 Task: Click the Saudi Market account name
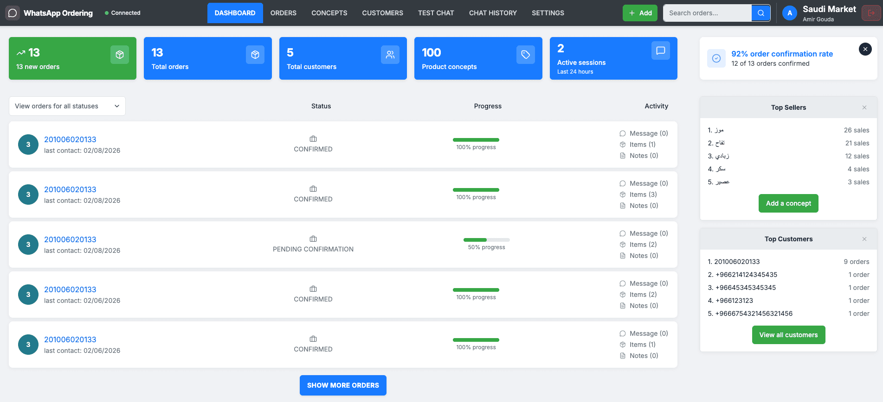tap(829, 9)
